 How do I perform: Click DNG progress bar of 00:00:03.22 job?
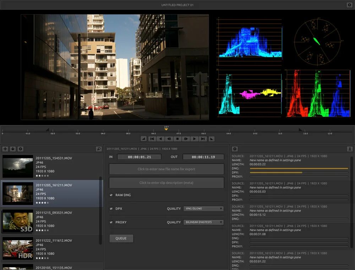(299, 168)
